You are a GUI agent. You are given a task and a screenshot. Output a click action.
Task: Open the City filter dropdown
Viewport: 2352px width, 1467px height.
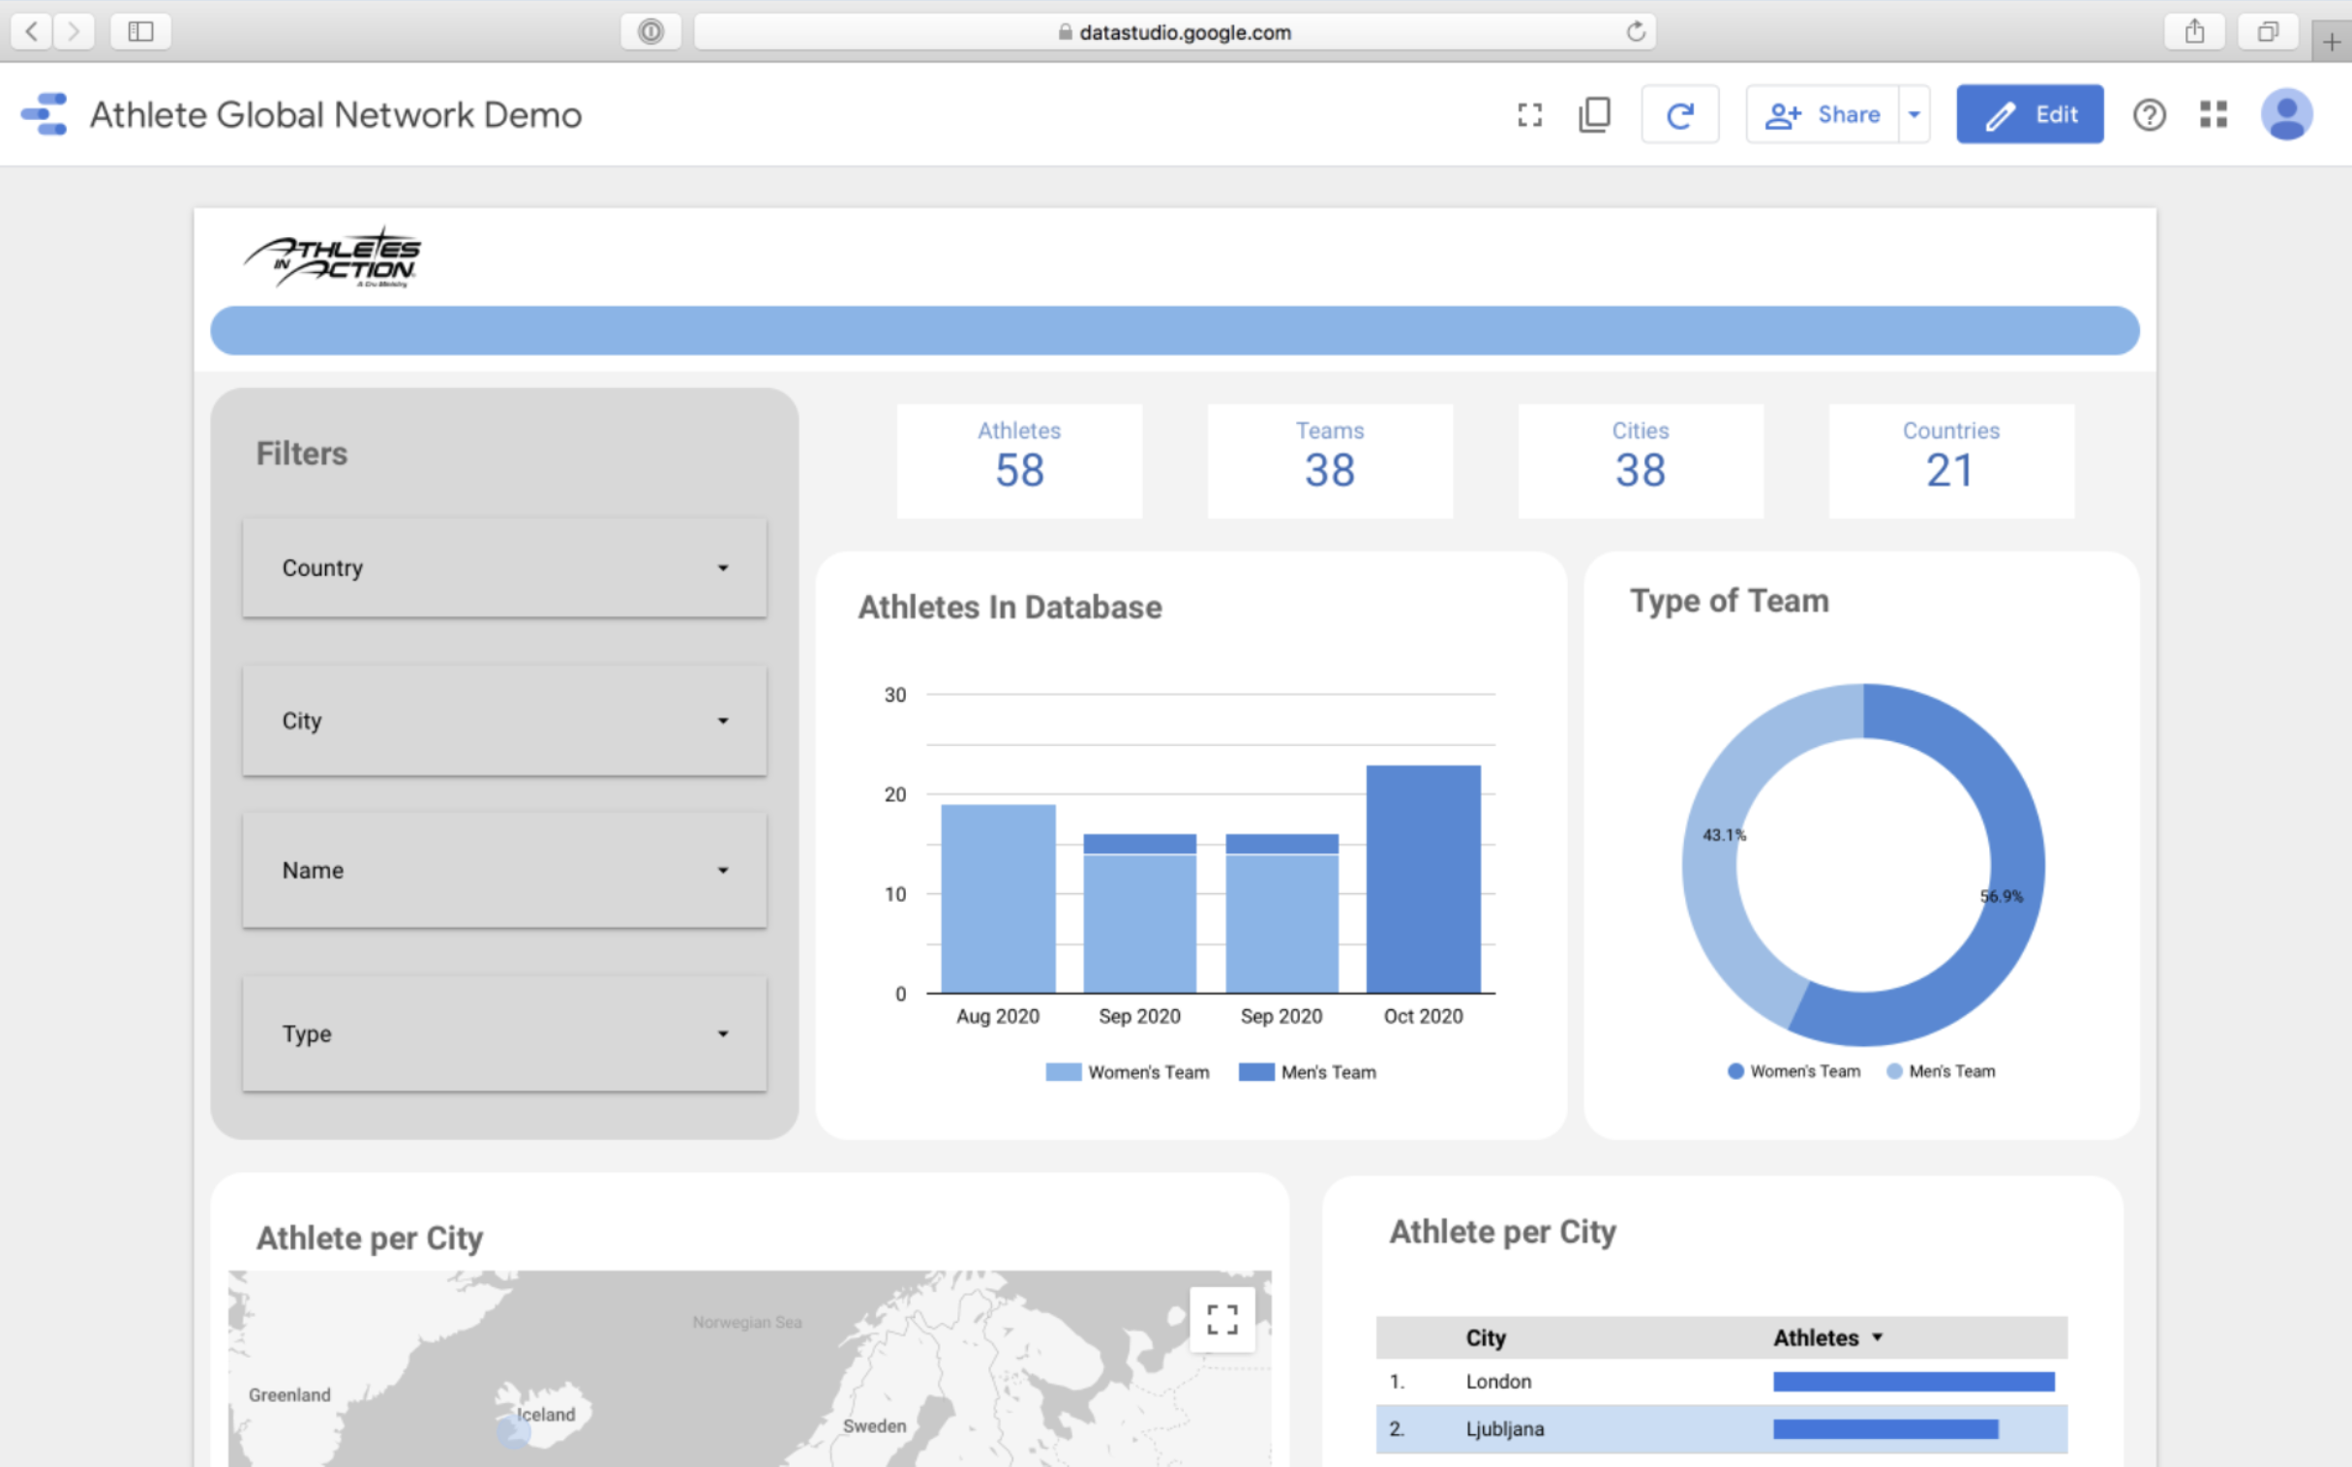[x=503, y=721]
